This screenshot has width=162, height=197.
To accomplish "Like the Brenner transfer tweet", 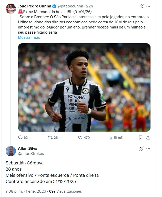I will click(80, 137).
